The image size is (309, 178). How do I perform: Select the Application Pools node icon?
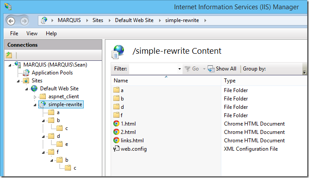26,73
